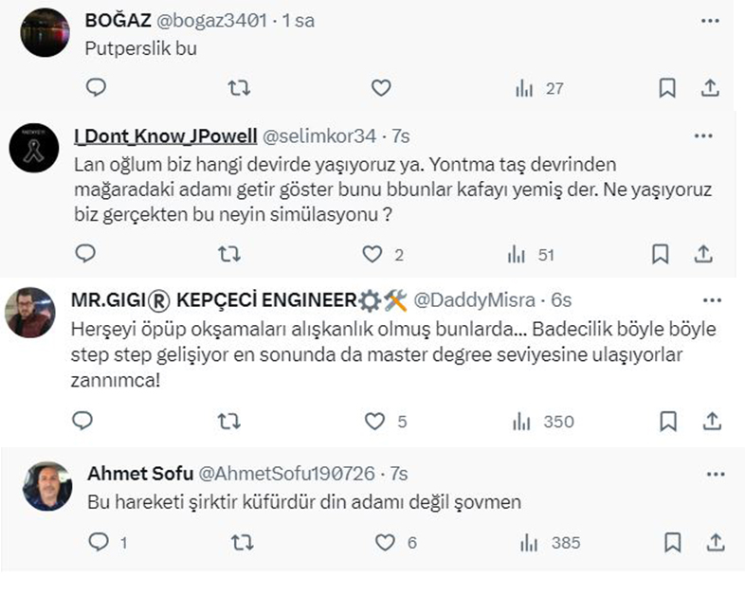Reply to BOĞAZ's tweet
Viewport: 745px width, 595px height.
[96, 88]
